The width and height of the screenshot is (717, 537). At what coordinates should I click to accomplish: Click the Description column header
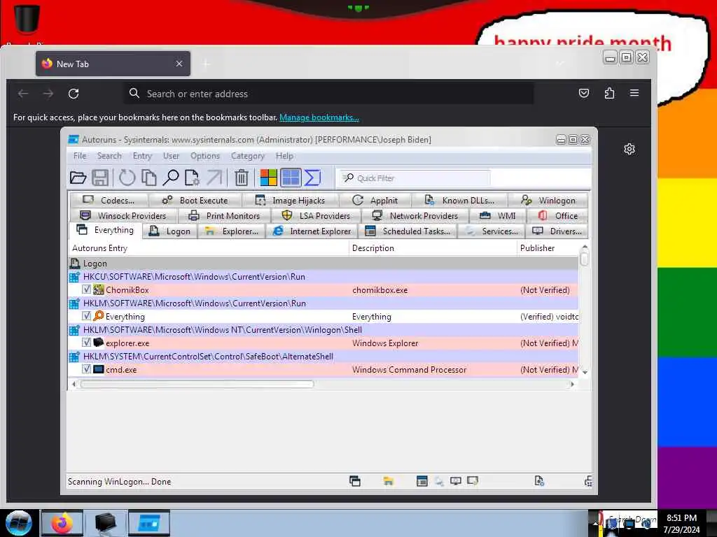click(433, 248)
